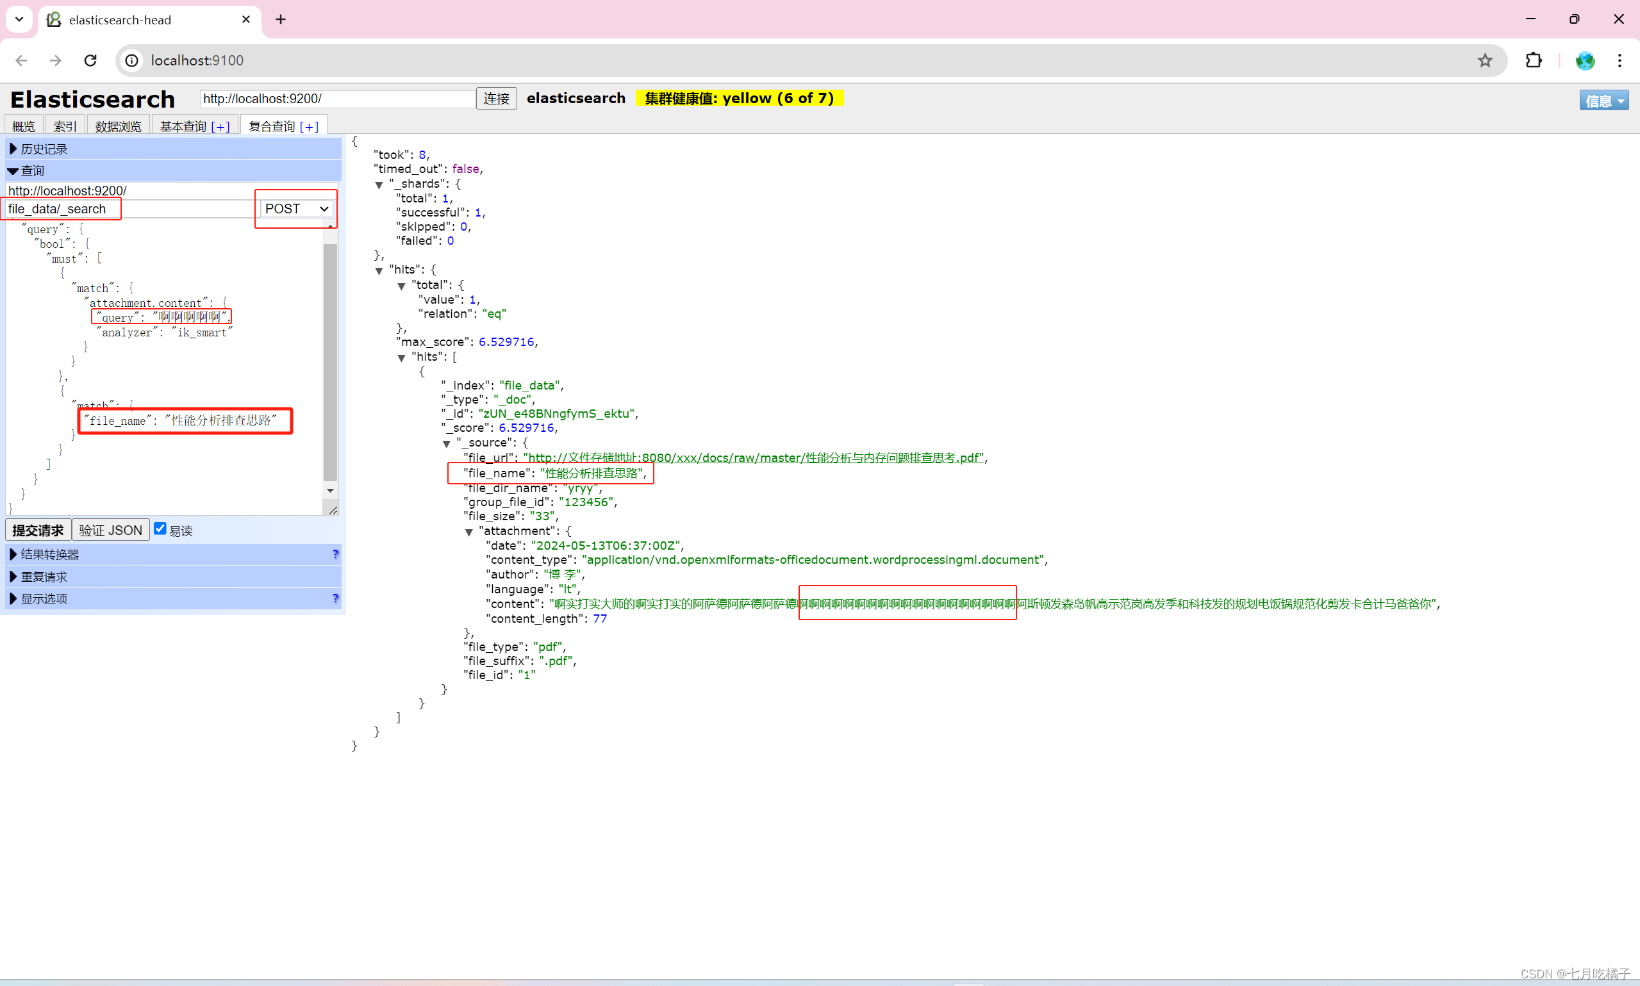The height and width of the screenshot is (986, 1640).
Task: Select the elasticsearch-head browser tab
Action: click(x=149, y=20)
